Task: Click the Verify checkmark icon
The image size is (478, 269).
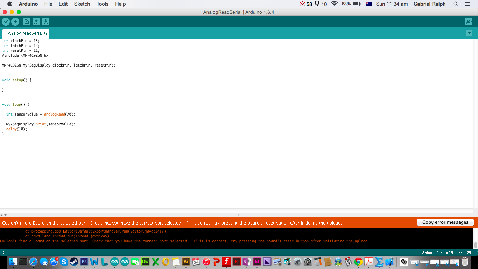Action: tap(6, 22)
